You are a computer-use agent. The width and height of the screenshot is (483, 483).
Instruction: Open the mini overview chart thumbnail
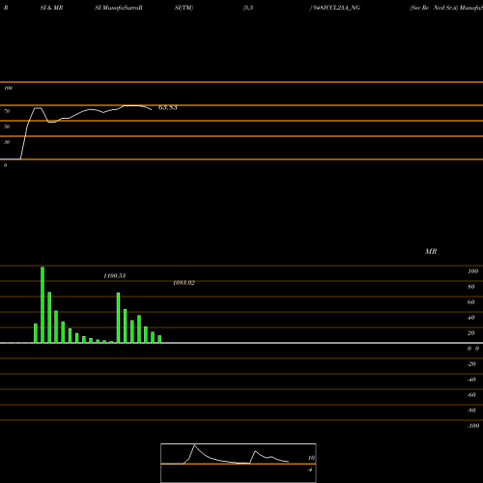239,463
